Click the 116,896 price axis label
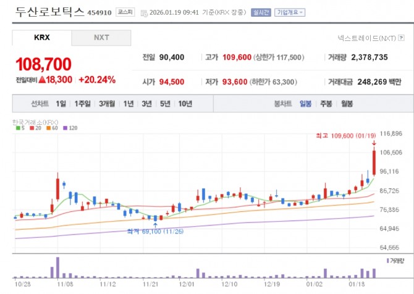 tap(391, 133)
